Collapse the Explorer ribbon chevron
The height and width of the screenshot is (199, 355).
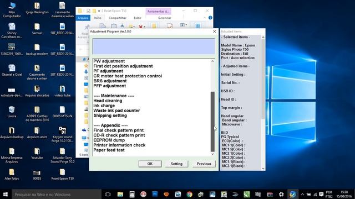point(205,18)
